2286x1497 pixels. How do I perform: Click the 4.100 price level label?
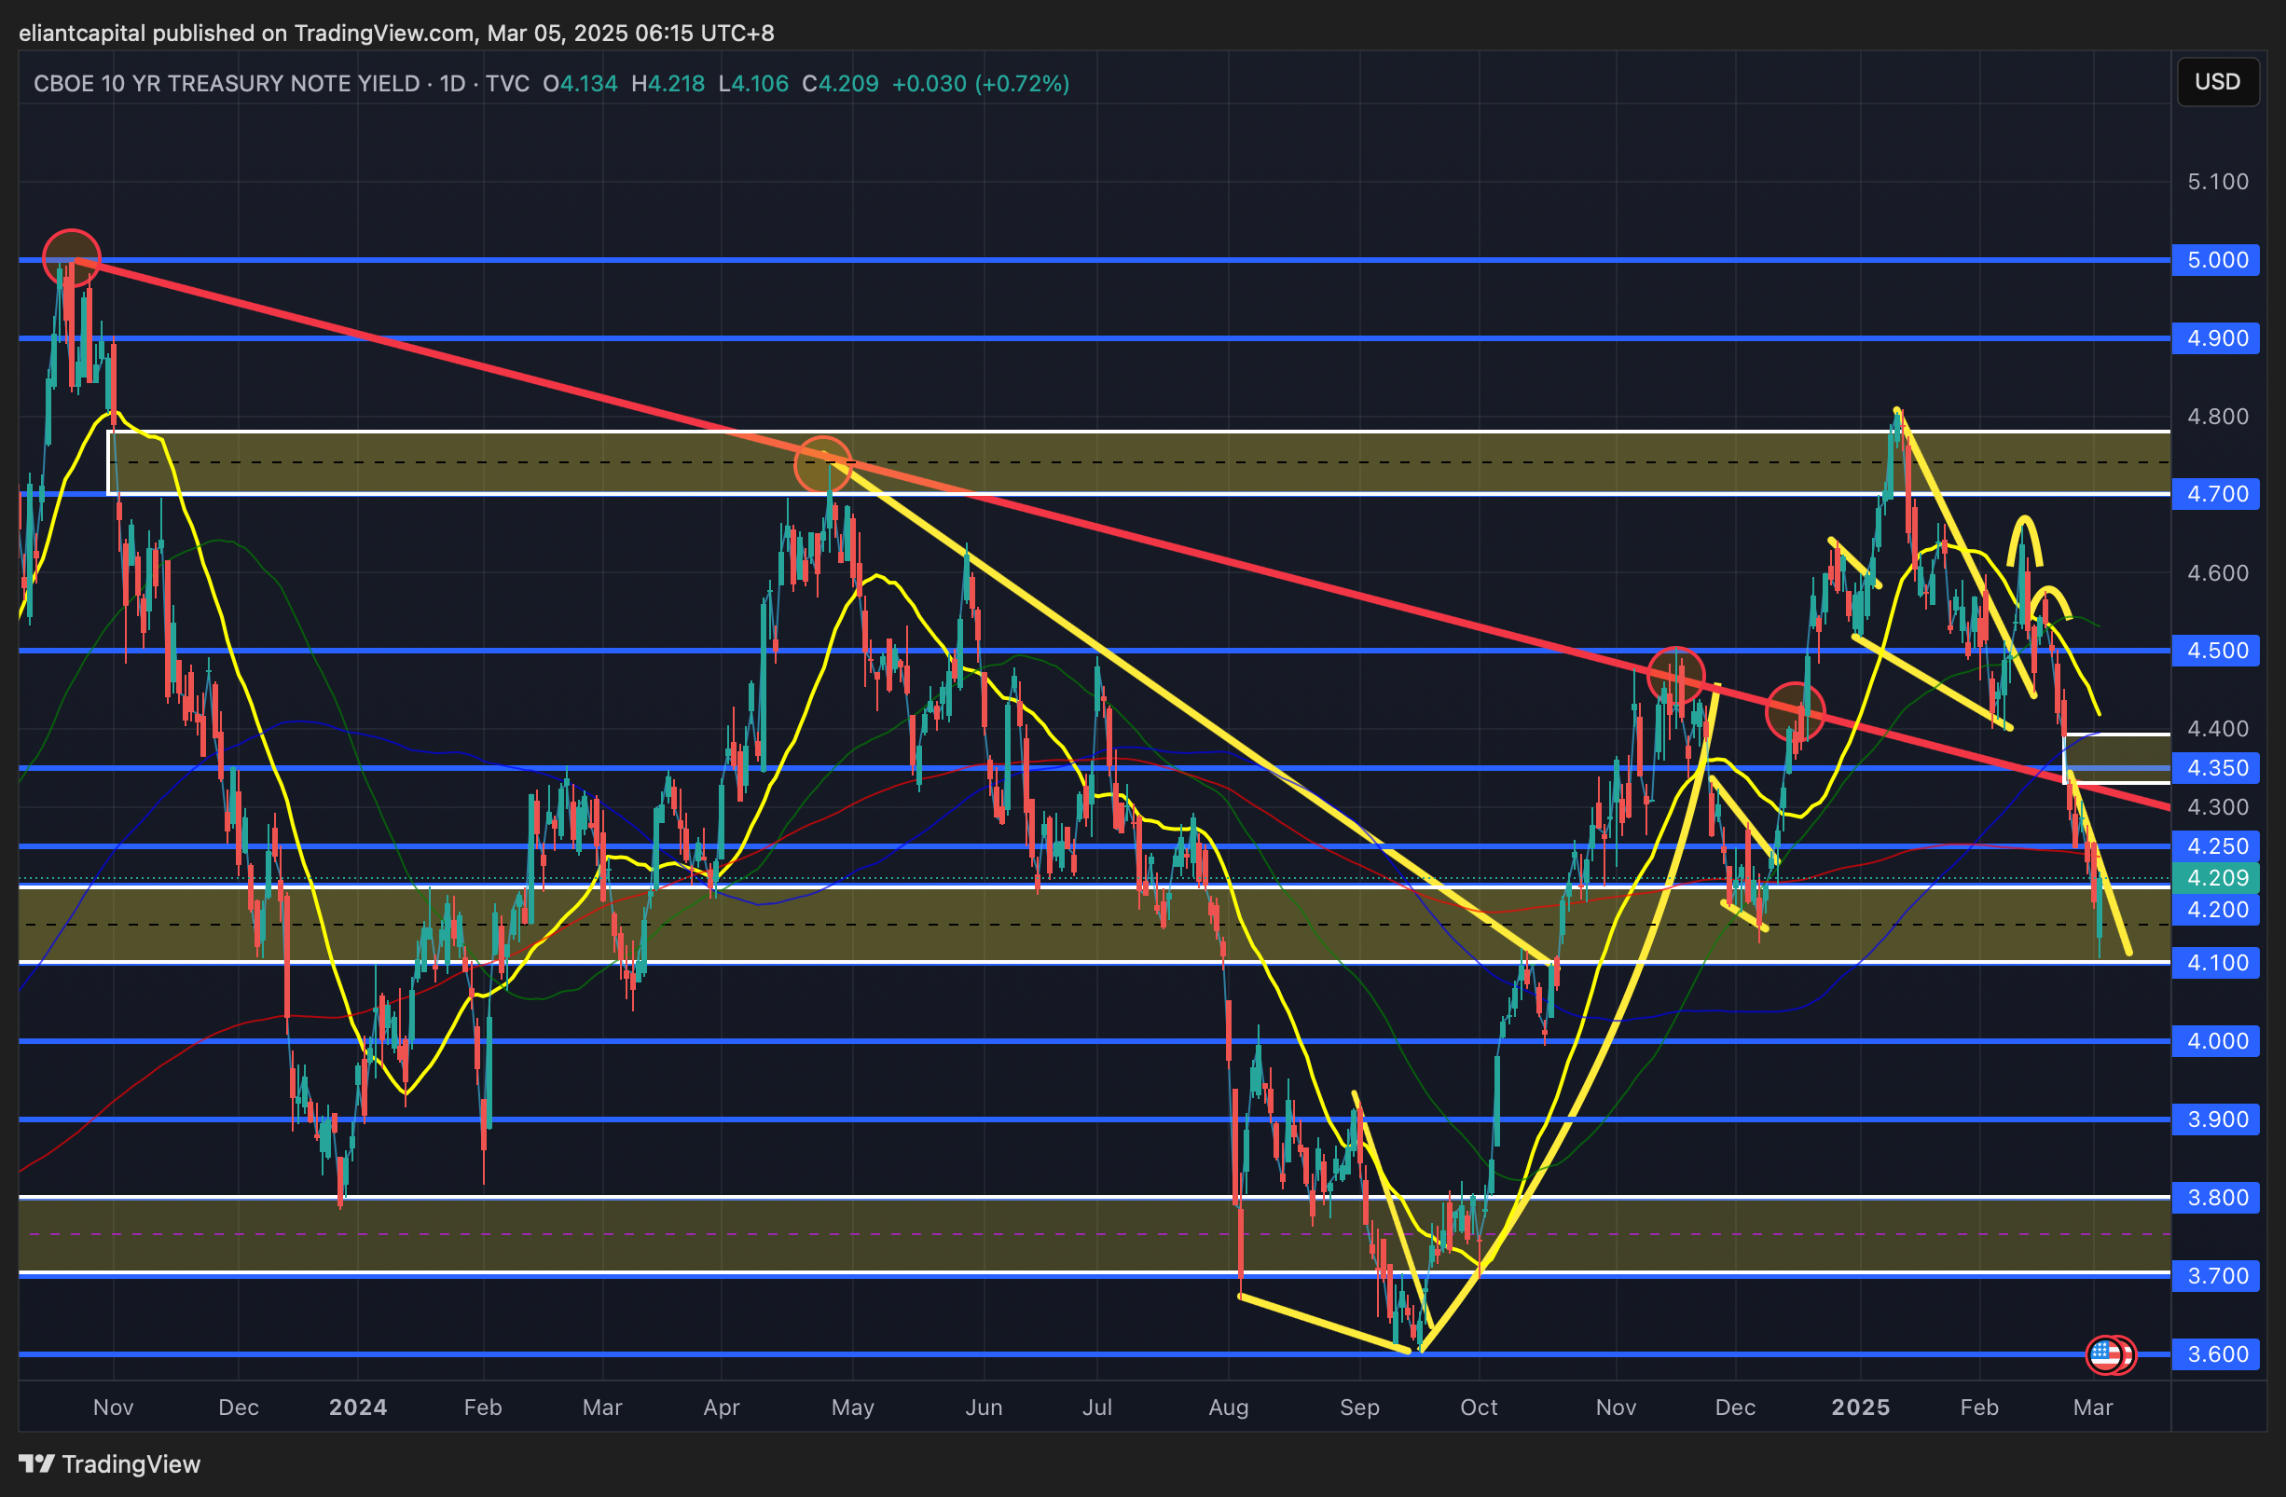pyautogui.click(x=2217, y=962)
